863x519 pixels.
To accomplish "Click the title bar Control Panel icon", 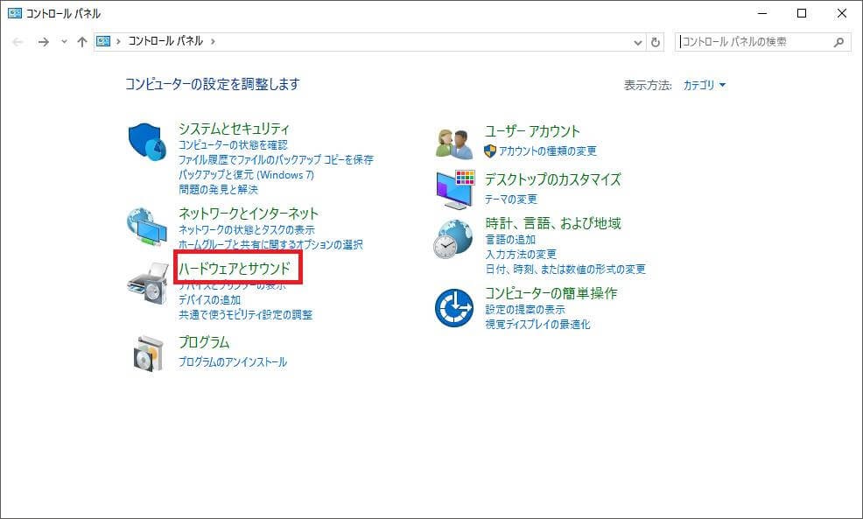I will 15,13.
